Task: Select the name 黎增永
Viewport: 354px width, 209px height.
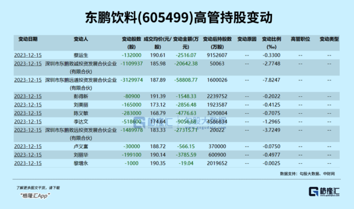Action: (81, 163)
